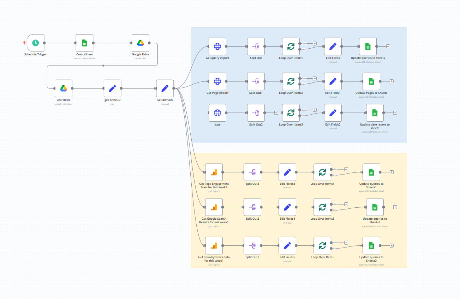This screenshot has height=299, width=460.
Task: Click the Schedule Trigger clock node
Action: pos(35,43)
